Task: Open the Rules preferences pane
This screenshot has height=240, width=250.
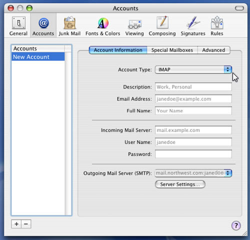Action: [217, 26]
